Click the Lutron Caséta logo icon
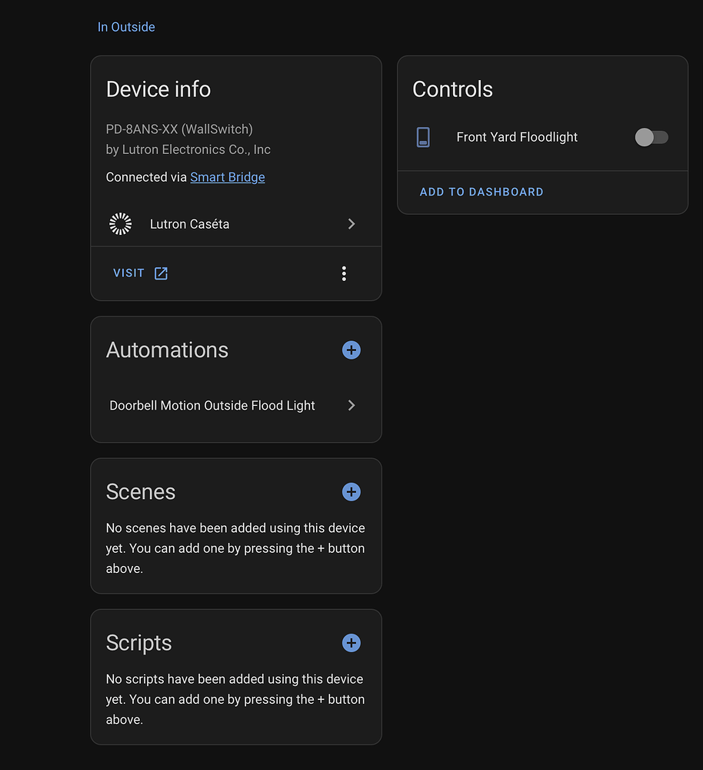Screen dimensions: 703x770 click(121, 224)
